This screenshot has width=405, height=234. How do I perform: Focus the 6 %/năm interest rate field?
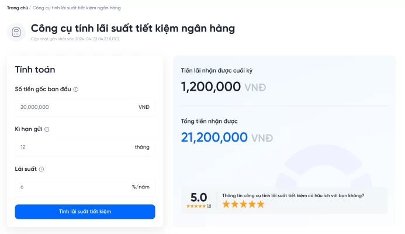coord(85,187)
